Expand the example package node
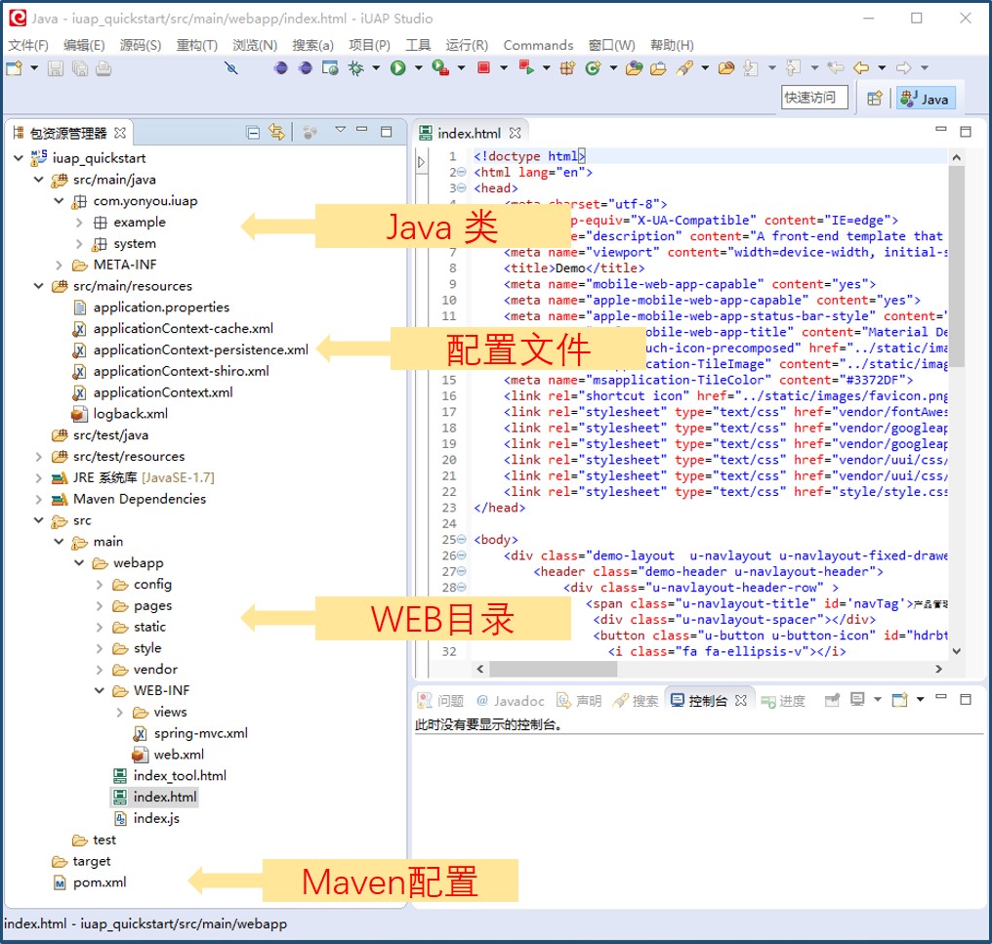The width and height of the screenshot is (992, 944). coord(80,223)
